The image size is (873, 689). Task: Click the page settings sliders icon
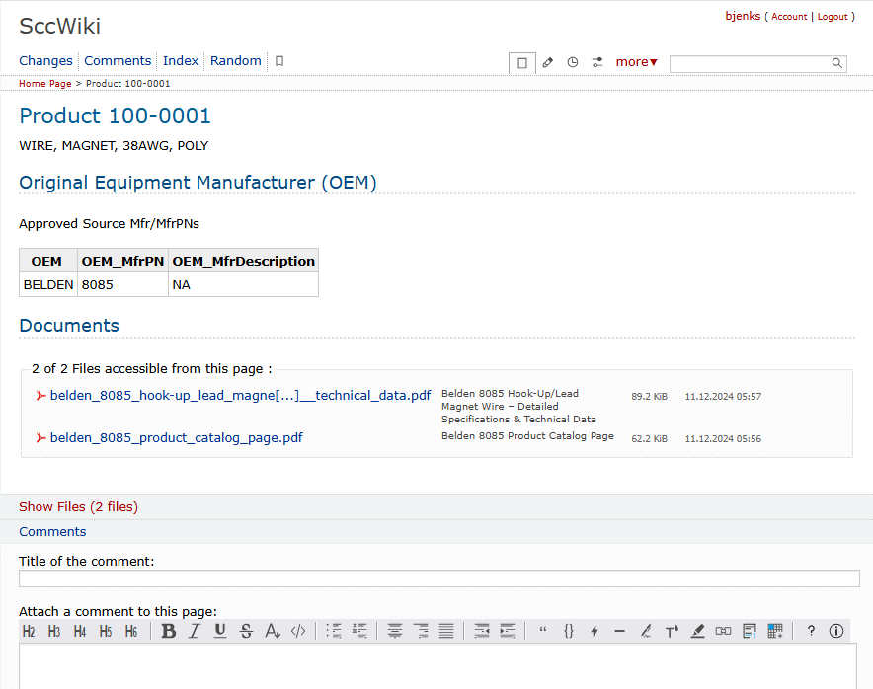[597, 62]
